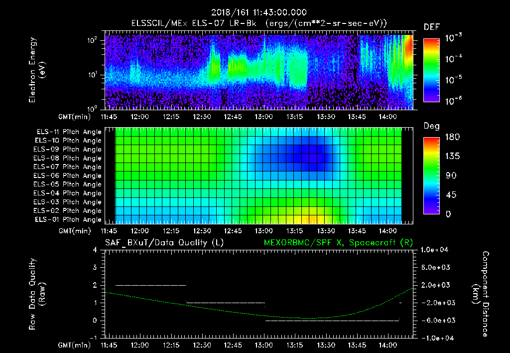Click the data quality level 0 line segment
Screen dimensions: 510x353
pos(332,321)
